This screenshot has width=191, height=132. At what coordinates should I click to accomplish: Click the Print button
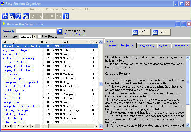tap(161, 32)
